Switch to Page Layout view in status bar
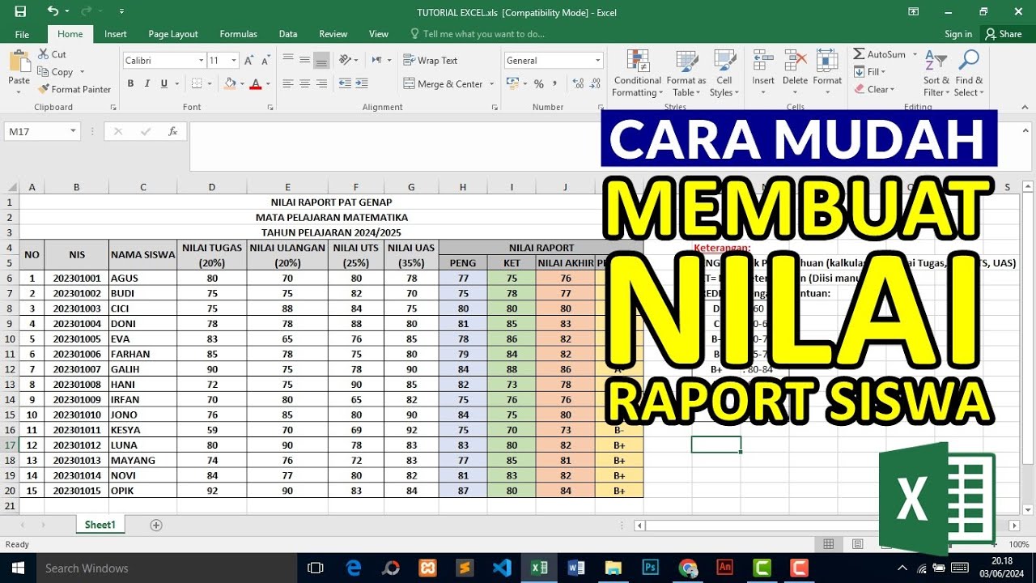 tap(857, 544)
